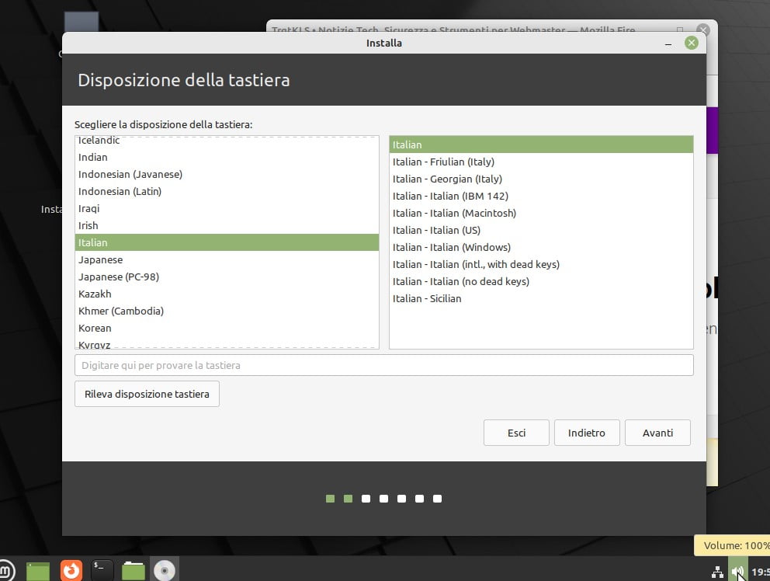
Task: Open the Linux Mint start menu
Action: [5, 571]
